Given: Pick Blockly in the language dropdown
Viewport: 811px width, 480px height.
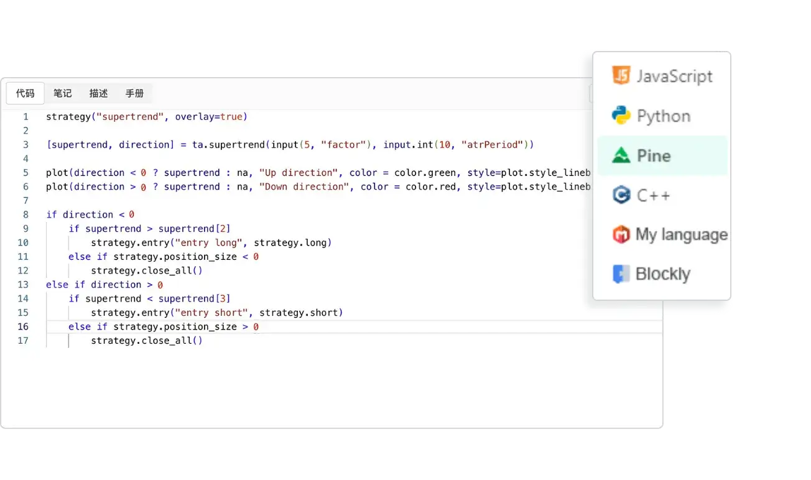Looking at the screenshot, I should click(x=662, y=274).
